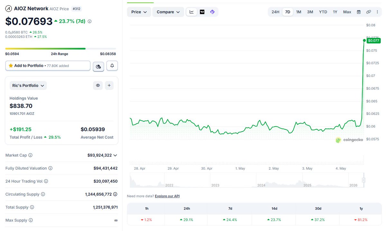This screenshot has height=231, width=386.
Task: Click the 81.2% 1y change cell
Action: 361,220
